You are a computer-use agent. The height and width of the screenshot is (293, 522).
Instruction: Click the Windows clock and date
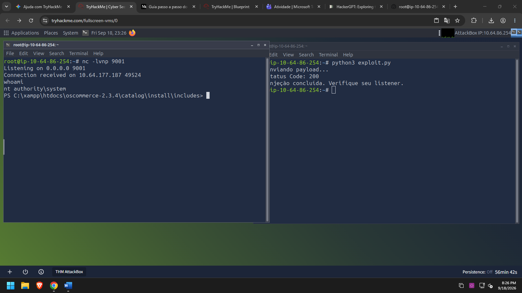point(507,286)
